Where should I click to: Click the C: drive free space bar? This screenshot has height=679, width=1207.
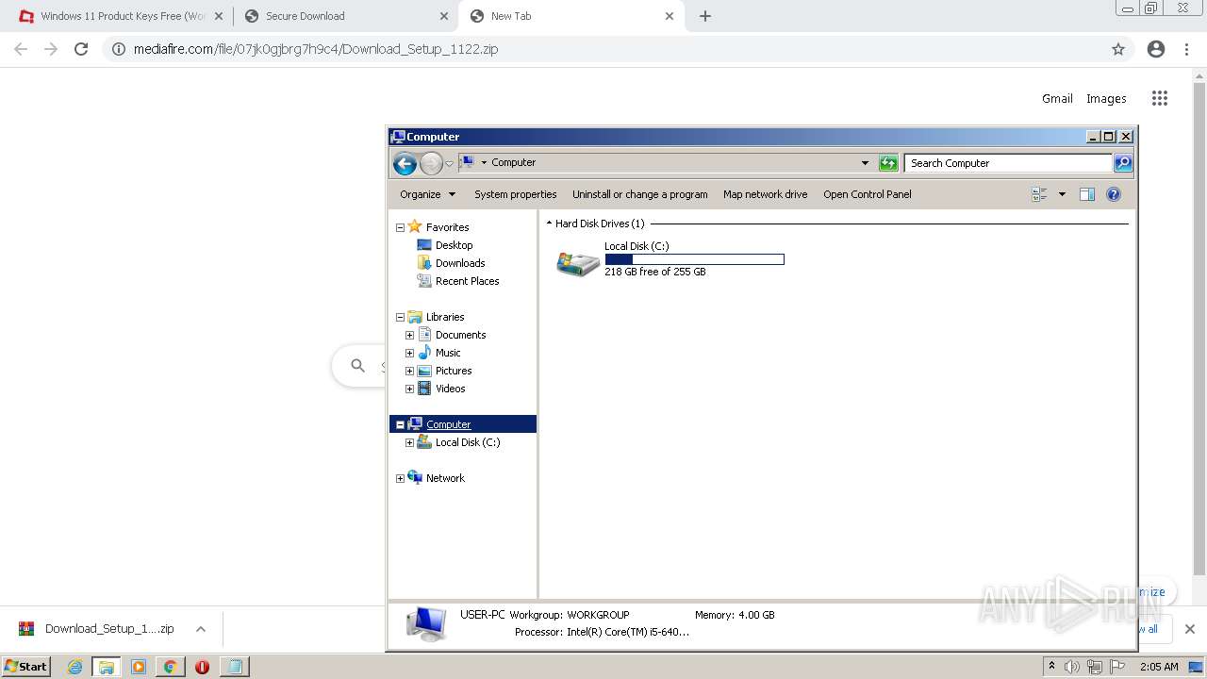click(694, 259)
